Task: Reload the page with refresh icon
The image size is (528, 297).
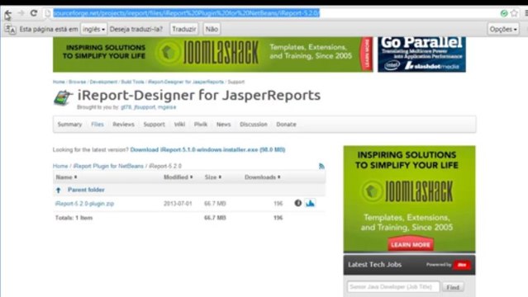Action: [34, 13]
